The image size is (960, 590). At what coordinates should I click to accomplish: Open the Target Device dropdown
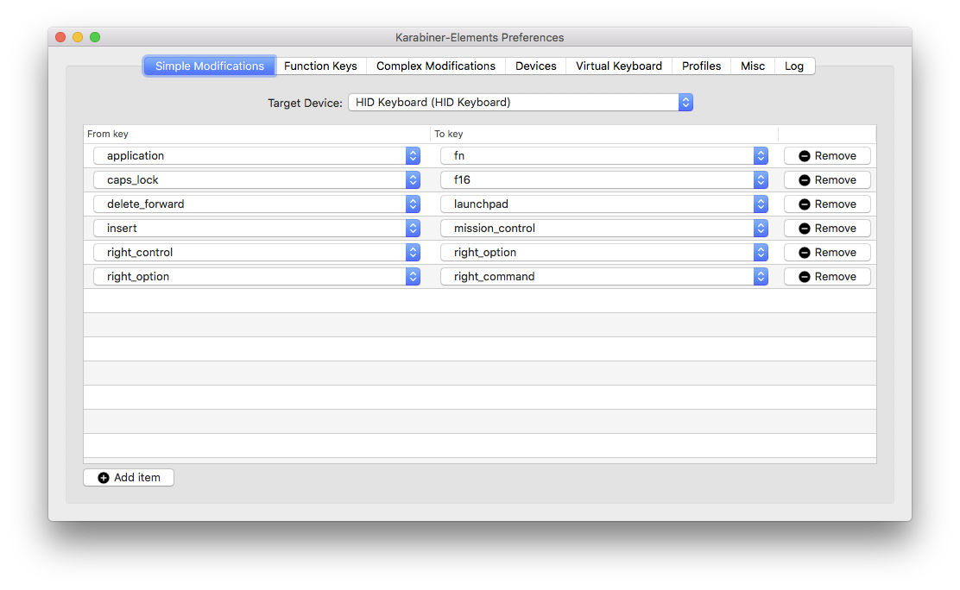pyautogui.click(x=520, y=102)
